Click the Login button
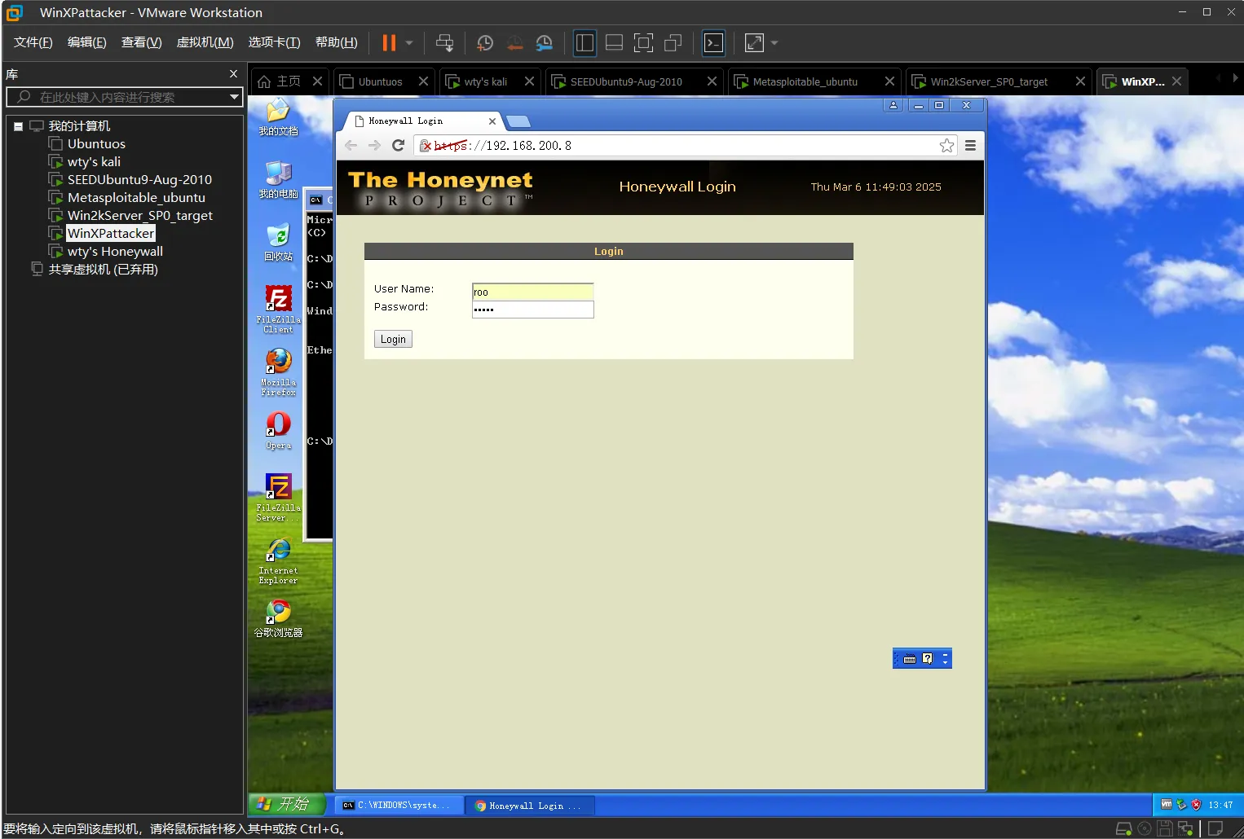 (393, 339)
